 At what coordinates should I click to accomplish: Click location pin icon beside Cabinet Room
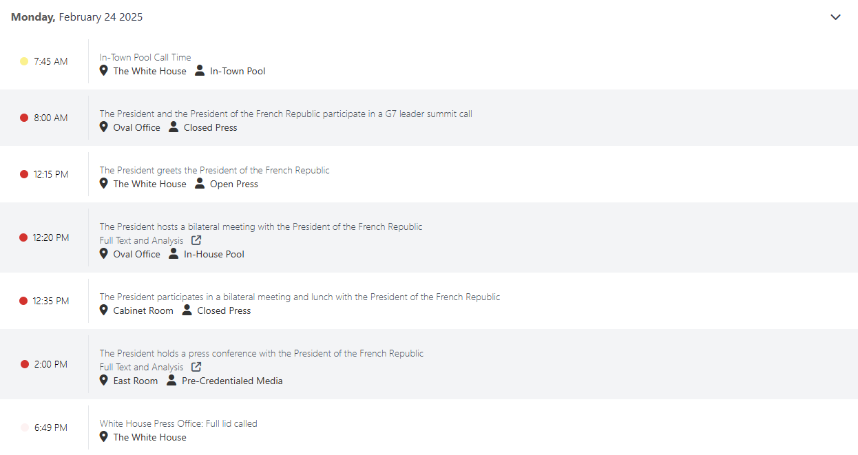(104, 310)
